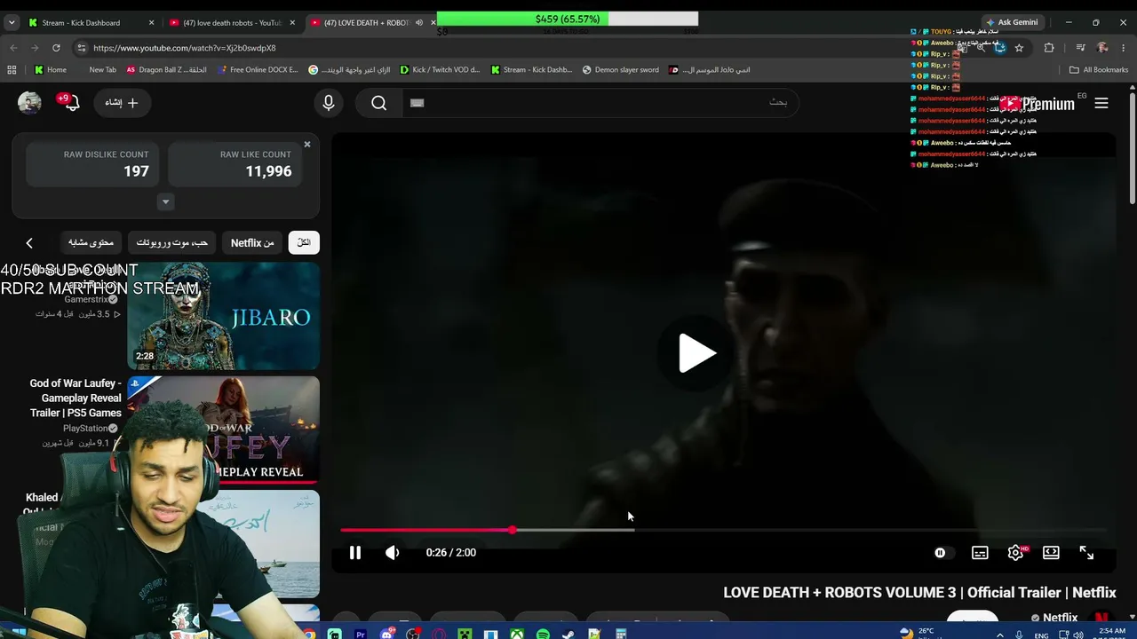Open the Chrome apps grid in bookmarks bar
1137x639 pixels.
[12, 70]
